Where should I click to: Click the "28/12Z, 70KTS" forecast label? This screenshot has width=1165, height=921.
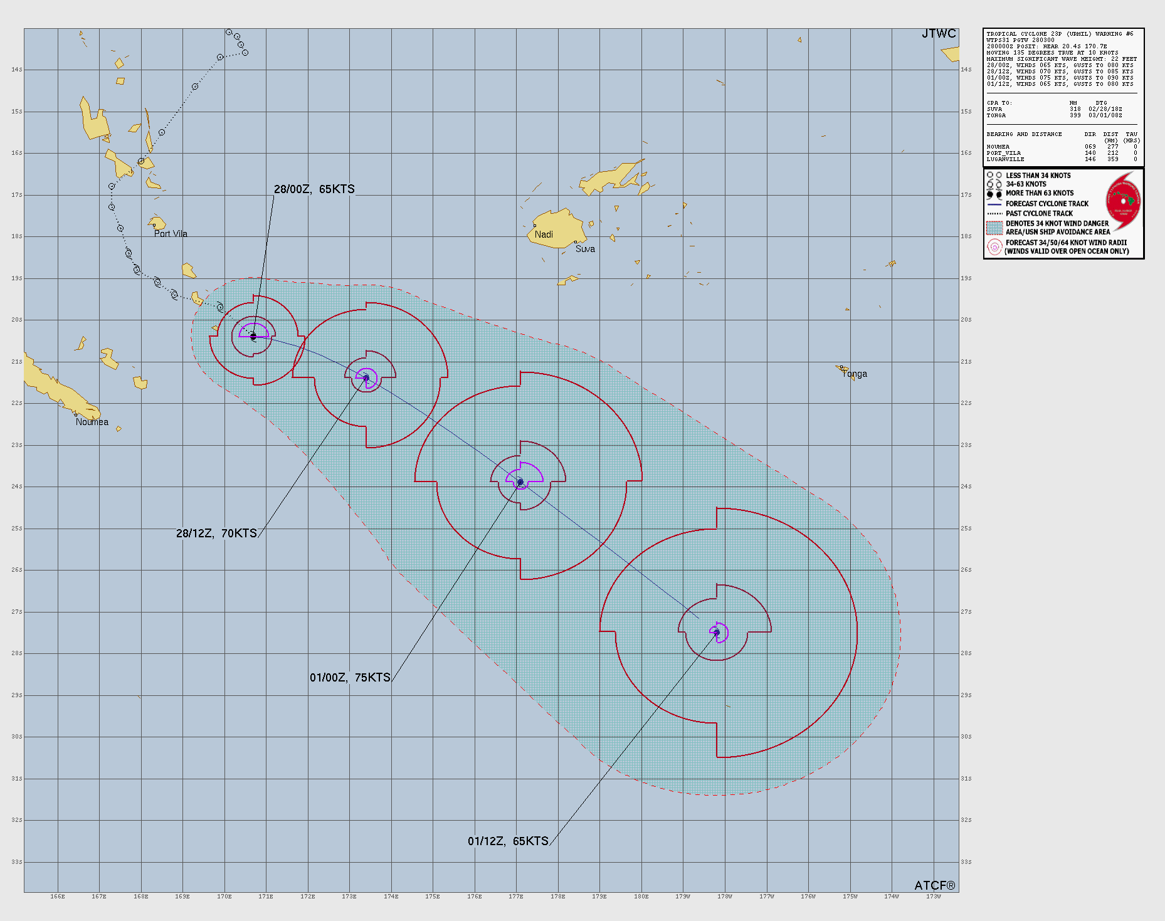(216, 534)
